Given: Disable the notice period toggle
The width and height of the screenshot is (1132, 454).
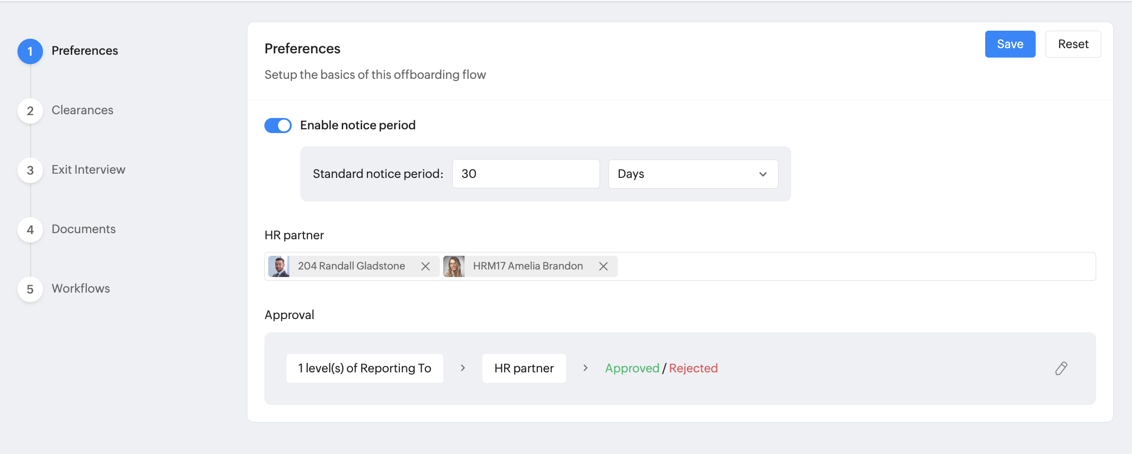Looking at the screenshot, I should pos(278,125).
